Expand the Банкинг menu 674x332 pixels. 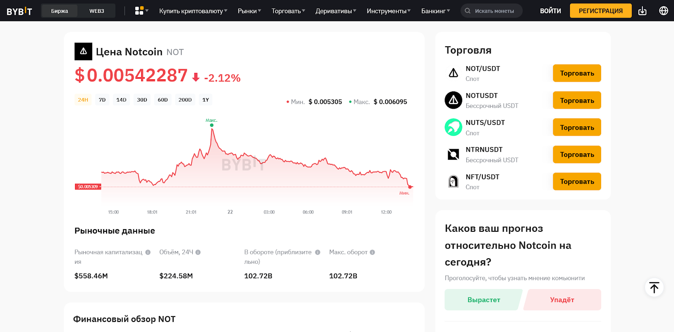coord(436,11)
